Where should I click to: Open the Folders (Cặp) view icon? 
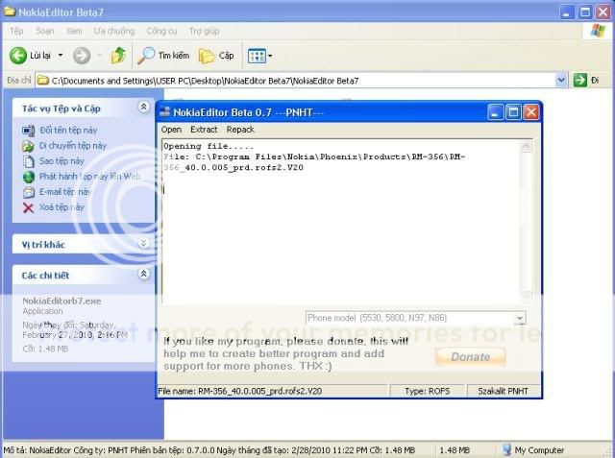[207, 56]
